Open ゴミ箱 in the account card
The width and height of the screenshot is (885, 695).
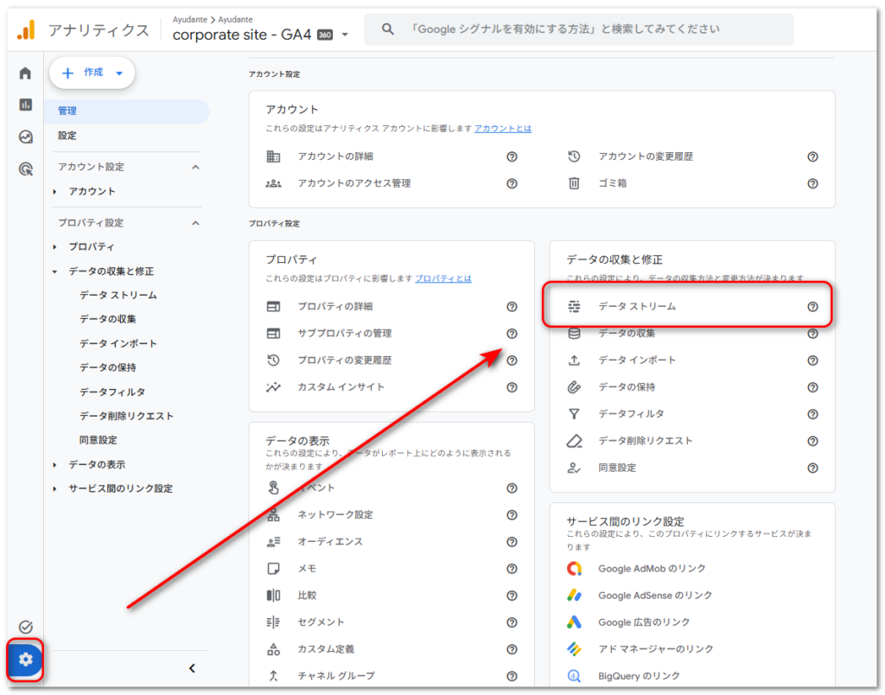click(x=613, y=183)
